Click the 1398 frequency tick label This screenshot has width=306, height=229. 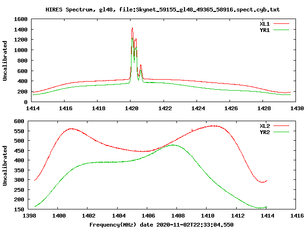[29, 216]
